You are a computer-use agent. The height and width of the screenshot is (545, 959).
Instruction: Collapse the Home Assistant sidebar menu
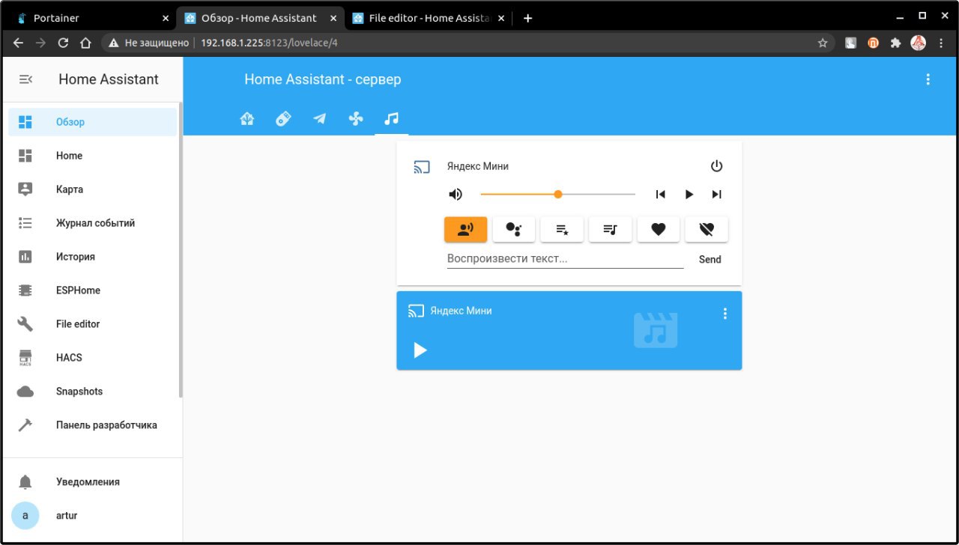point(25,79)
